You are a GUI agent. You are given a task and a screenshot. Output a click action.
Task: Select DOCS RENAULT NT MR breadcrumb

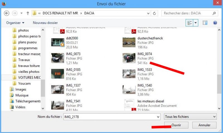point(60,13)
